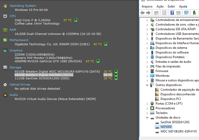Click the blue Help question mark icon
Image resolution: width=199 pixels, height=140 pixels.
tap(172, 13)
